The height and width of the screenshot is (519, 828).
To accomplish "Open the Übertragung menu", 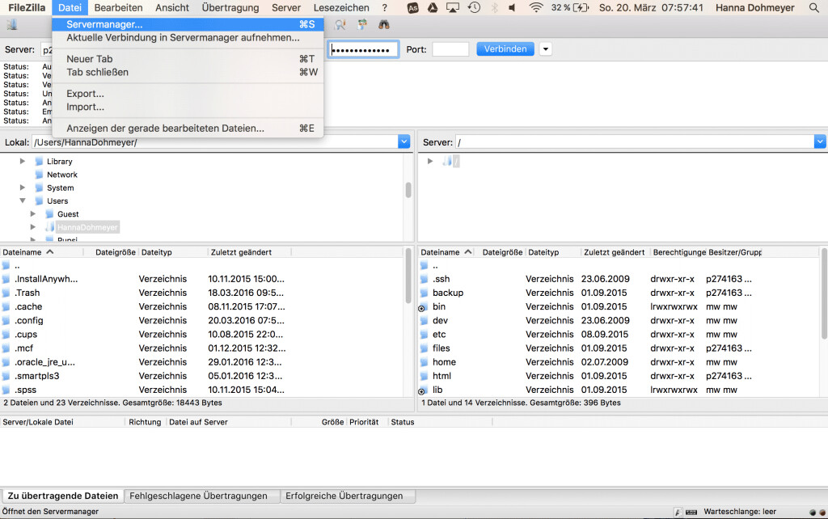I will (x=230, y=7).
